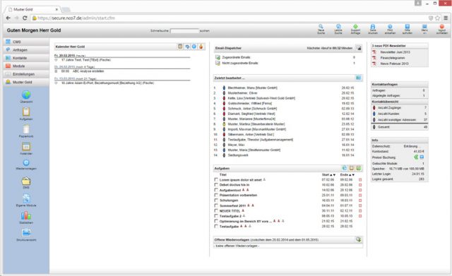Open the Übersicht globe icon in sidebar
Viewport: 452px width, 276px height.
tap(26, 95)
